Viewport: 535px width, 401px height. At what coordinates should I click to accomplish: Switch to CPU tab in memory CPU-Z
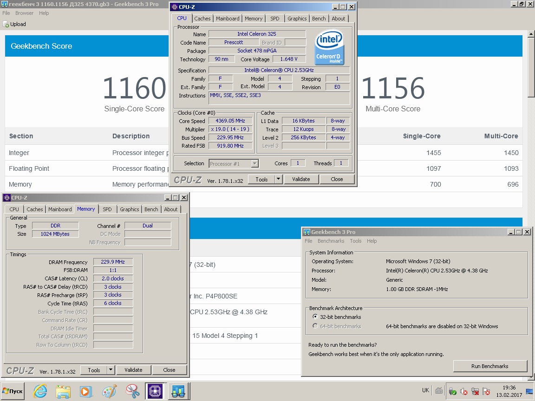coord(14,209)
